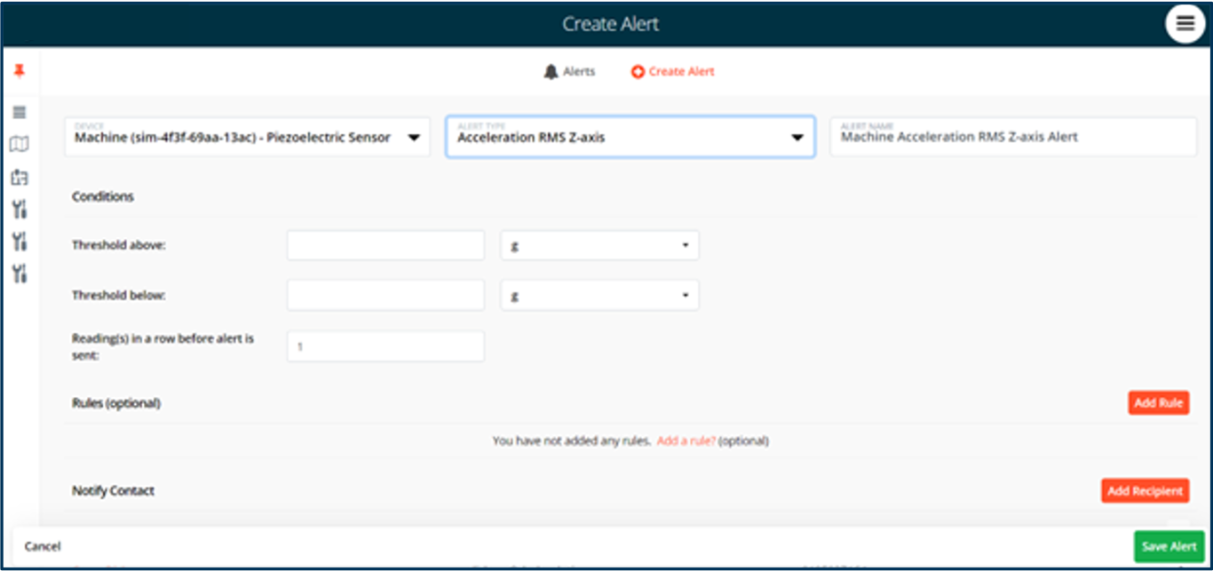This screenshot has width=1213, height=571.
Task: Focus the Threshold below value field
Action: click(x=385, y=296)
